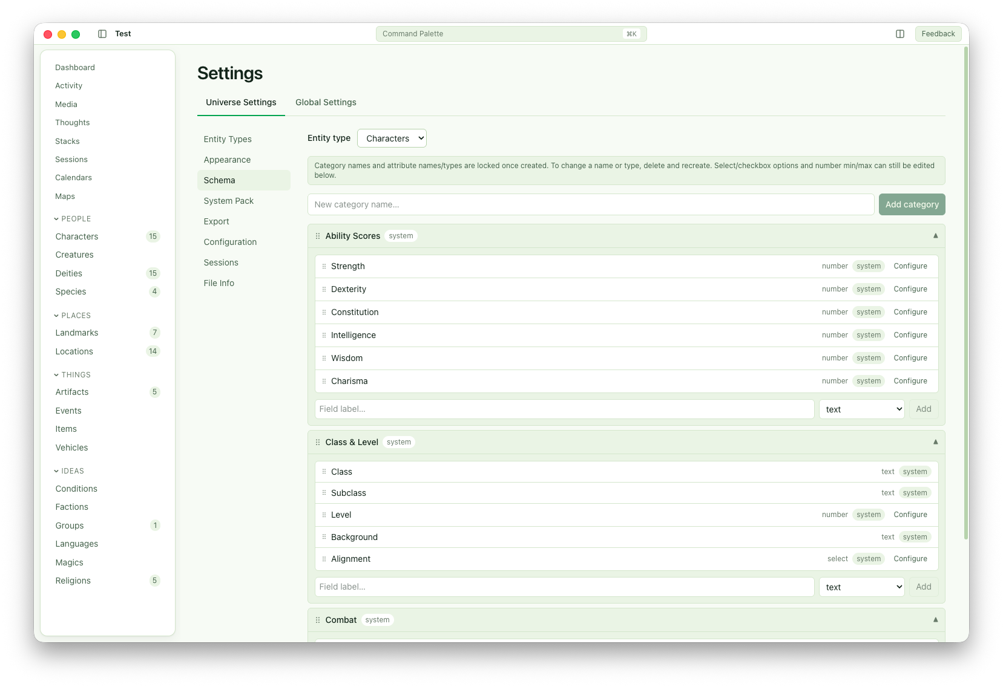Select the Schema settings section
The image size is (1003, 687).
[244, 180]
